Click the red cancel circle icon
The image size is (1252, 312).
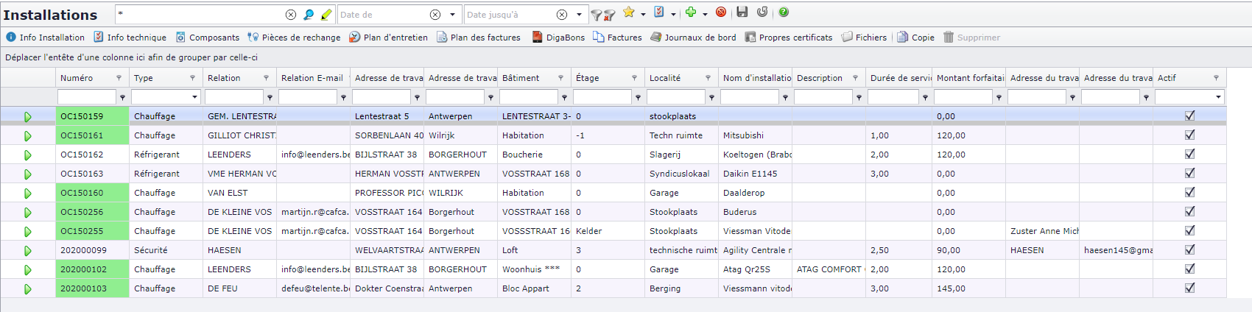point(721,12)
